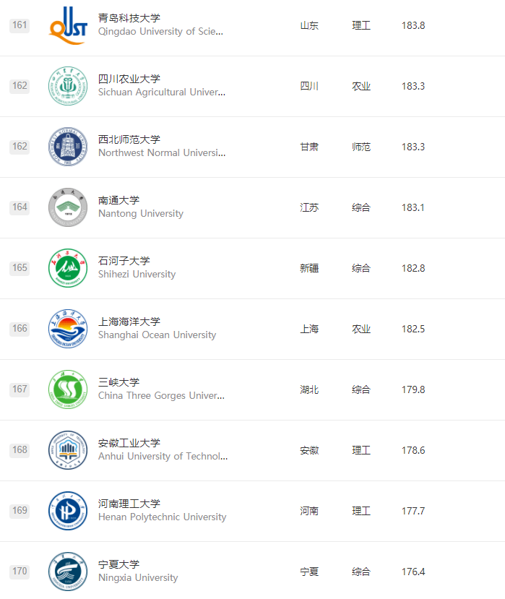This screenshot has width=505, height=599.
Task: Click the Henan Polytechnic University emblem
Action: coord(68,511)
